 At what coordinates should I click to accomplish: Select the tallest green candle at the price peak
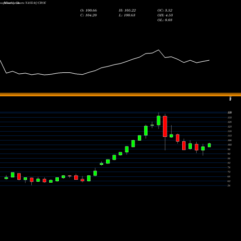point(159,120)
